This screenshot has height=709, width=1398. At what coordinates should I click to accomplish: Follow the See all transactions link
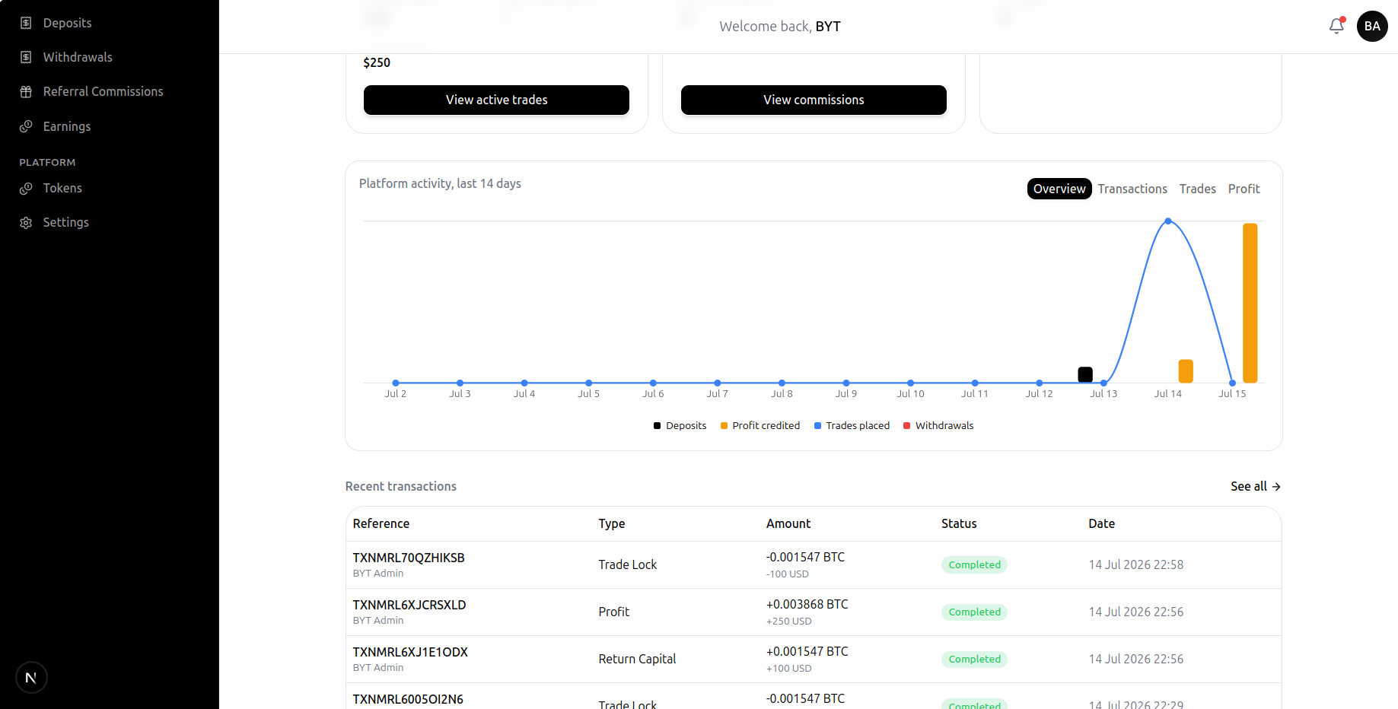1256,486
